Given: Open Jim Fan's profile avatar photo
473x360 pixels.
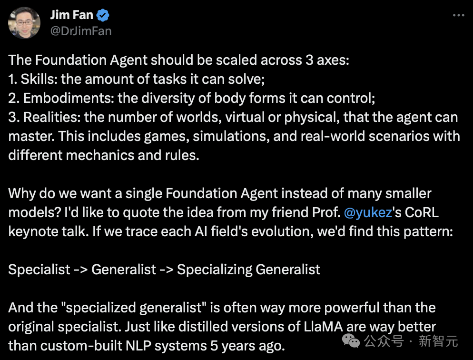Looking at the screenshot, I should 24,23.
